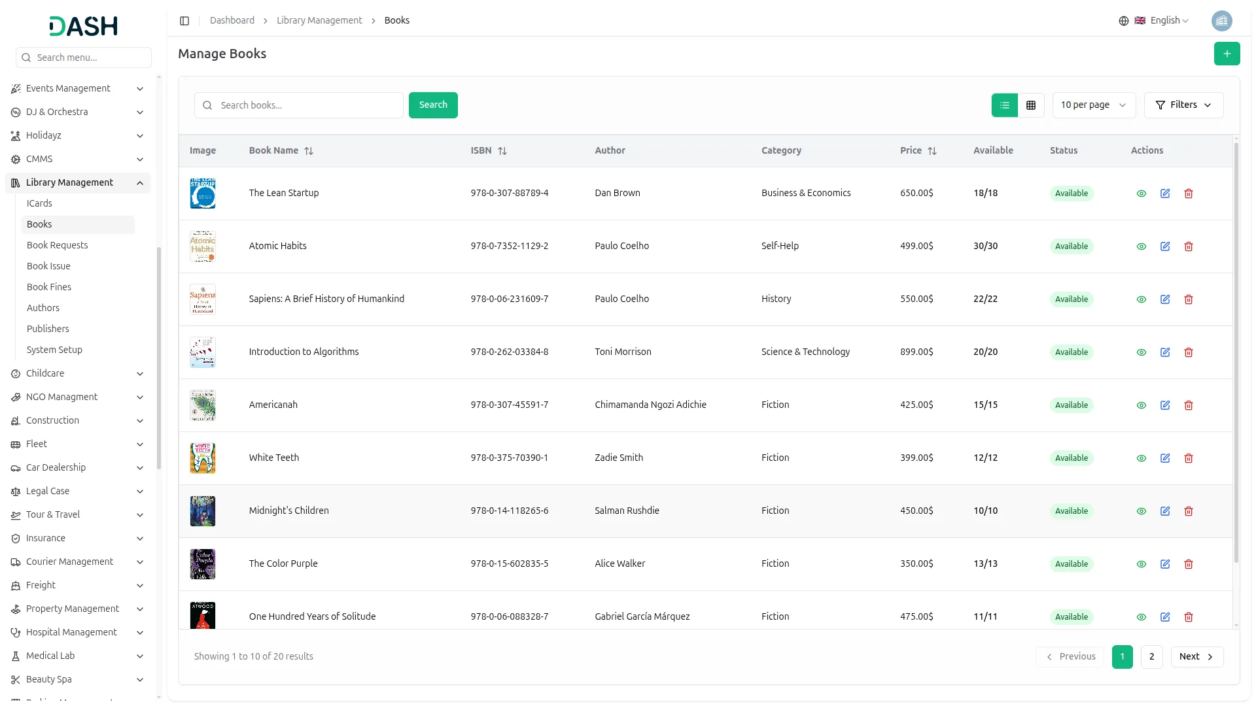Screen dimensions: 1256x706
Task: View Atomic Habits using eye icon
Action: click(1141, 246)
